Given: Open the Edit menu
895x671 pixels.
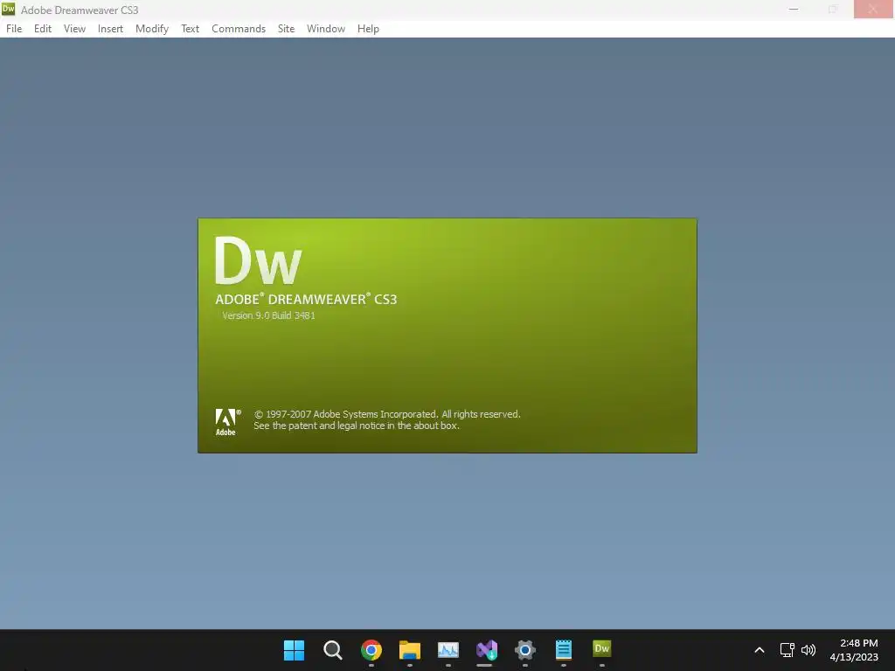Looking at the screenshot, I should 43,29.
